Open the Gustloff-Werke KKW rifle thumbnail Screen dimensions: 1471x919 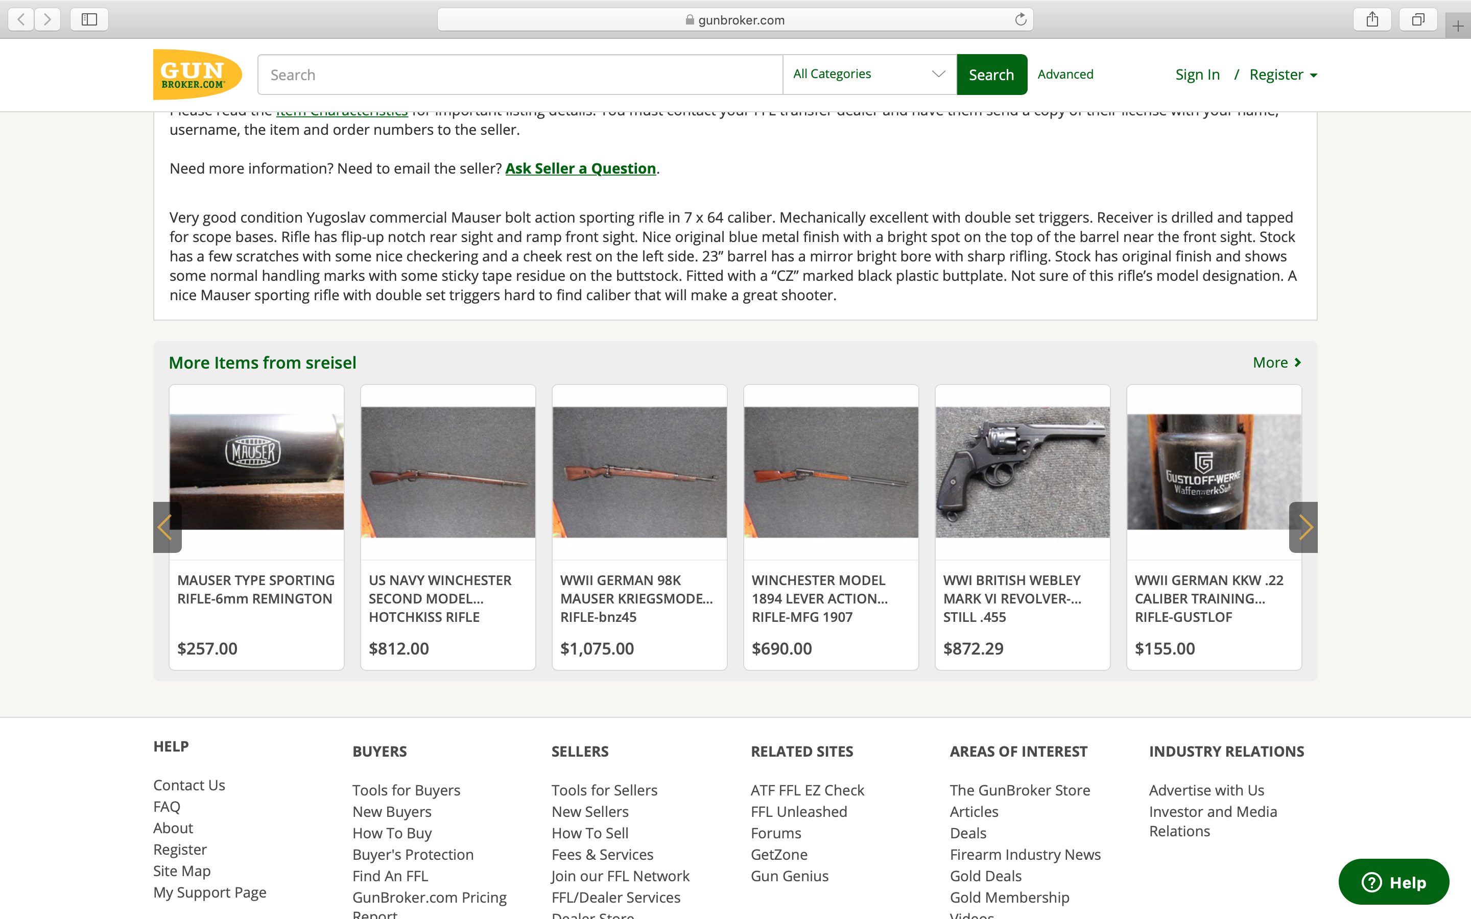point(1214,472)
